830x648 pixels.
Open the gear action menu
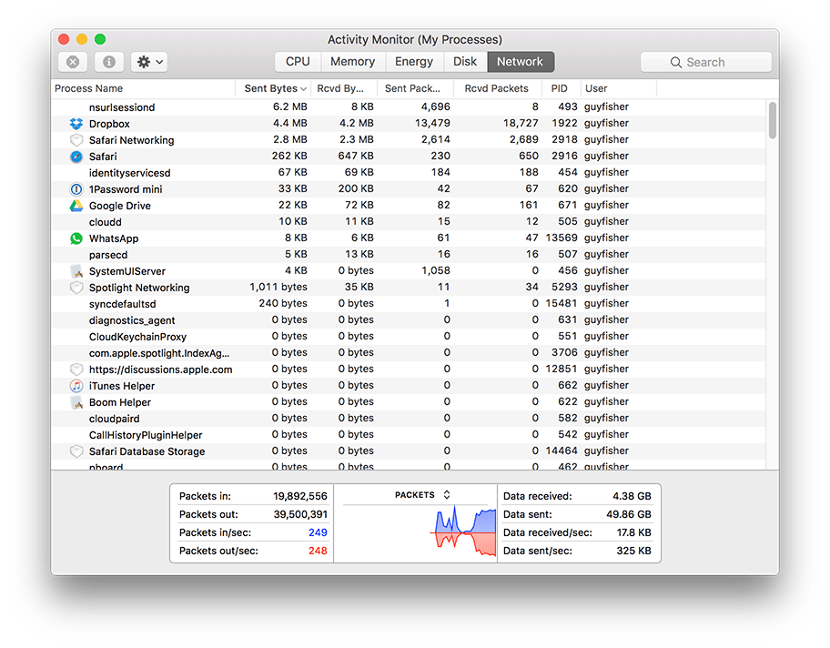148,61
